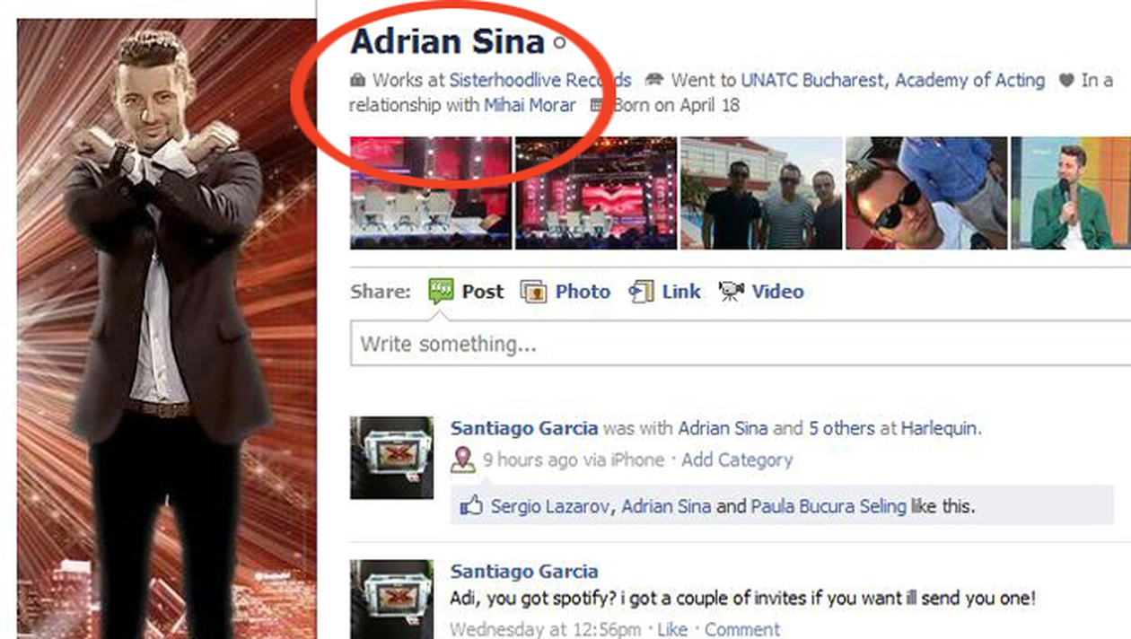The image size is (1131, 639).
Task: Click in the Write something field
Action: [x=741, y=344]
